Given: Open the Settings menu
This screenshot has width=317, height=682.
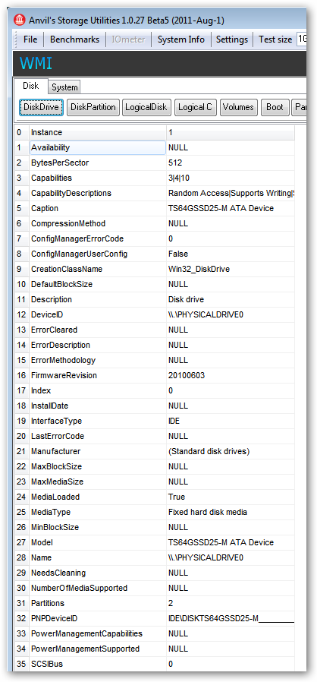Looking at the screenshot, I should pos(232,39).
